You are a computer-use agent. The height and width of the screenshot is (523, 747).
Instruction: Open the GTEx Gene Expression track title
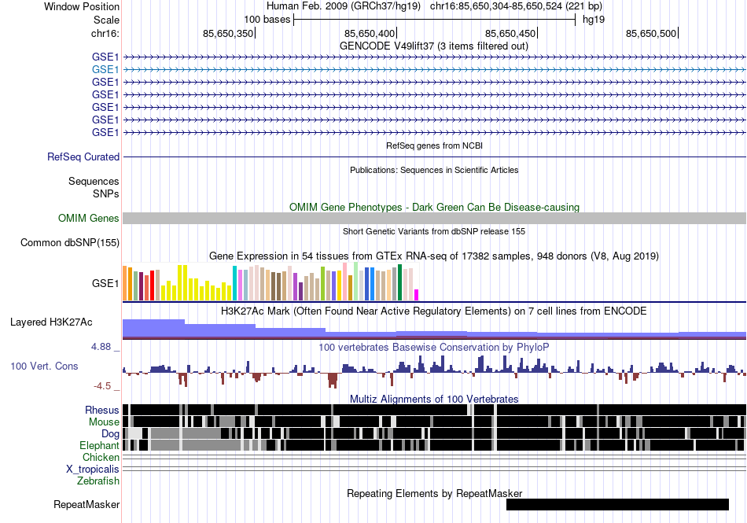(x=434, y=256)
